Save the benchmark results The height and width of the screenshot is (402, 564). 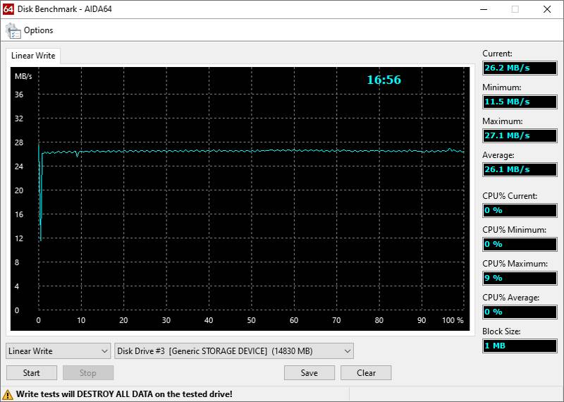(x=309, y=372)
